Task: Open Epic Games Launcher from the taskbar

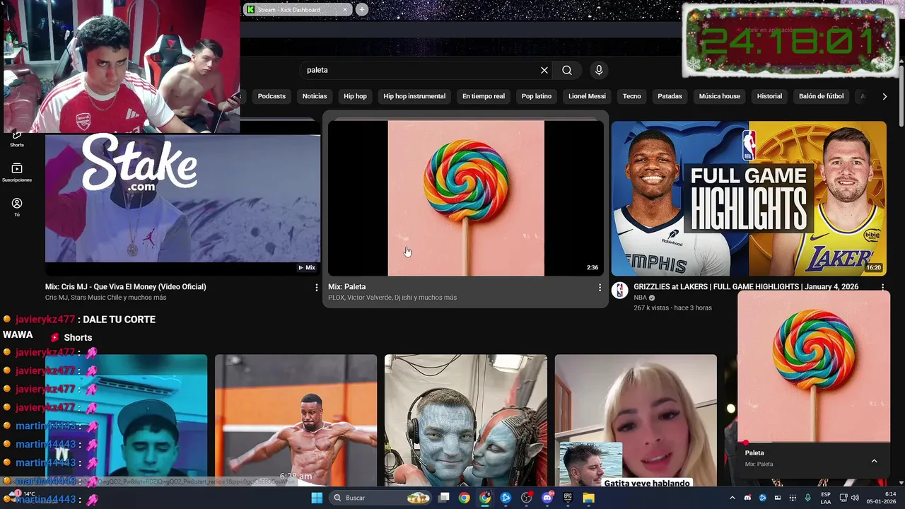Action: [x=568, y=498]
